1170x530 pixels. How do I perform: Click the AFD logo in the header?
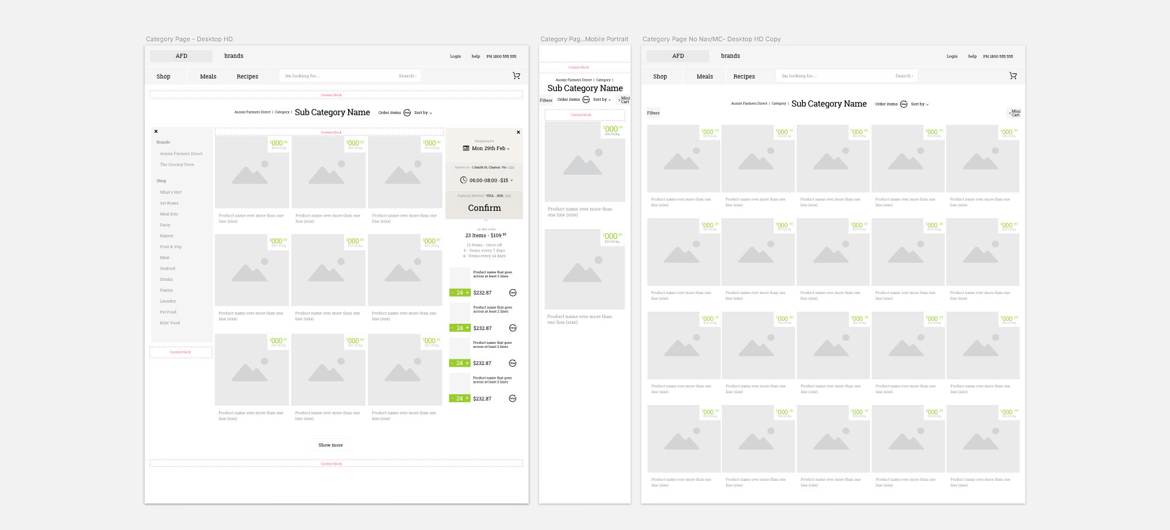[181, 56]
